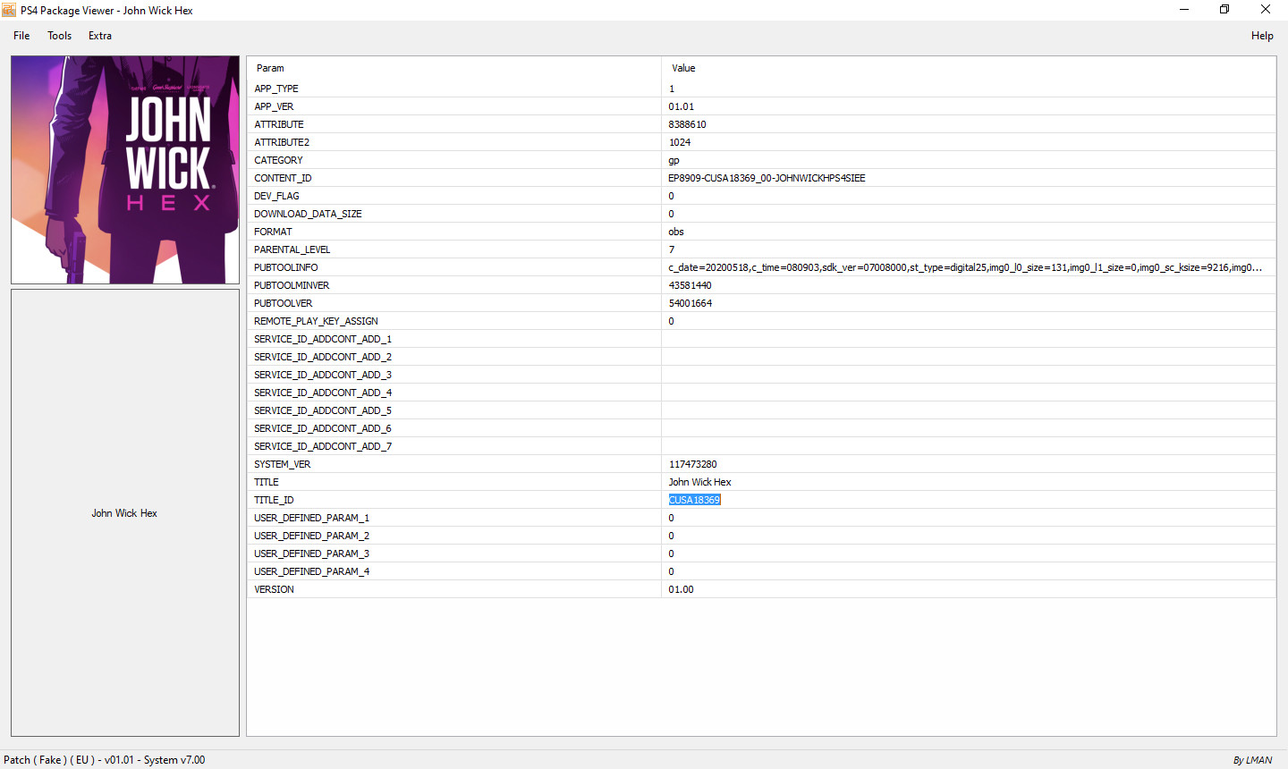Select the SERVICE_ID_ADDCONT_ADD_5 row

tap(761, 410)
